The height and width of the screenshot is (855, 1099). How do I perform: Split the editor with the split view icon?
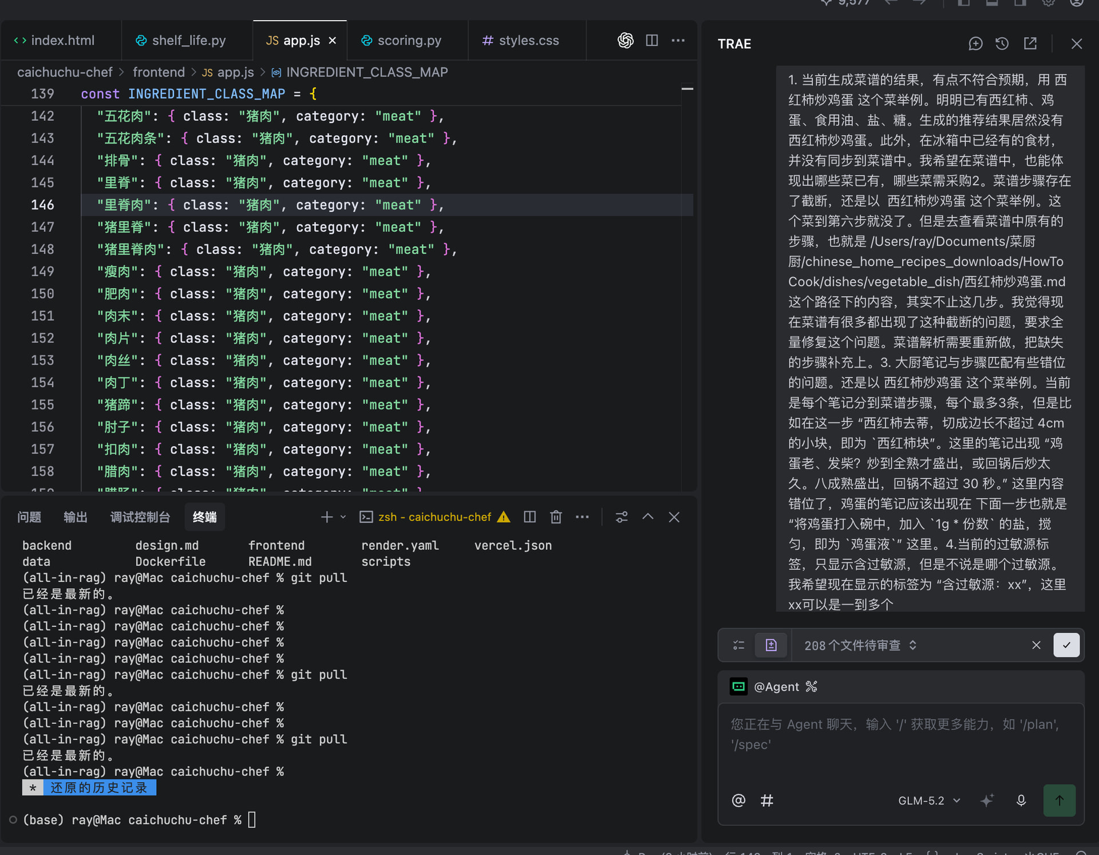(651, 40)
